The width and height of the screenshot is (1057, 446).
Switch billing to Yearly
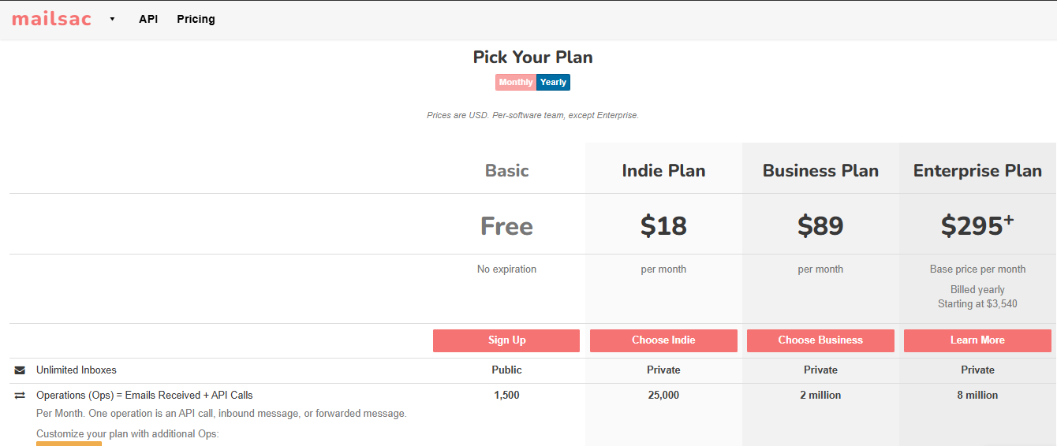pos(553,82)
